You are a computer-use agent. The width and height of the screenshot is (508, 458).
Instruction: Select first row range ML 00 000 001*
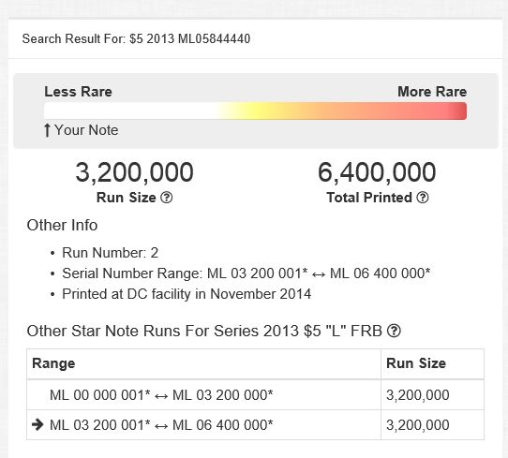(x=100, y=395)
